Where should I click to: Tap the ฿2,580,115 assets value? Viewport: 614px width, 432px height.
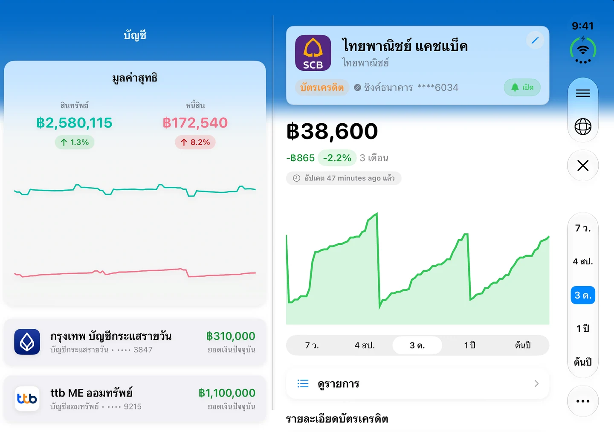74,123
